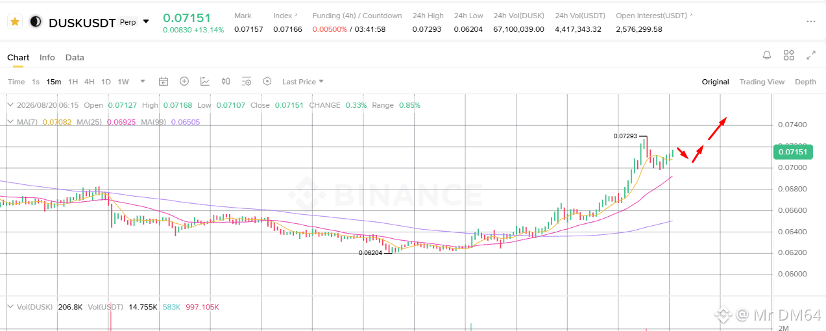Open the go-to-date calendar icon
The height and width of the screenshot is (331, 826).
[x=164, y=82]
